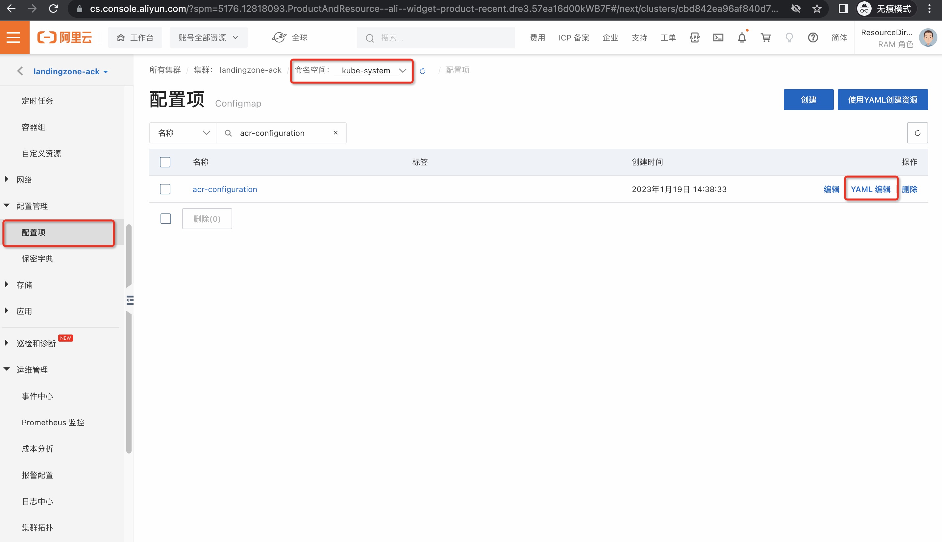Click the blue 创建 button
This screenshot has height=542, width=942.
point(808,100)
